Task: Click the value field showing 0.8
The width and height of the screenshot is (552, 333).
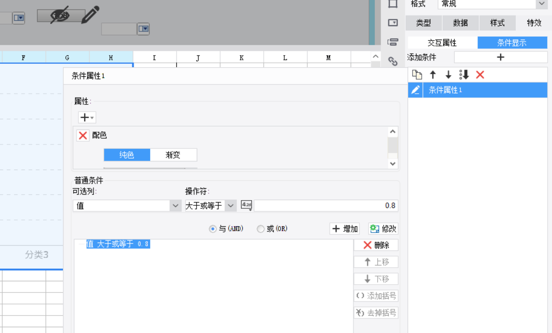Action: point(326,206)
